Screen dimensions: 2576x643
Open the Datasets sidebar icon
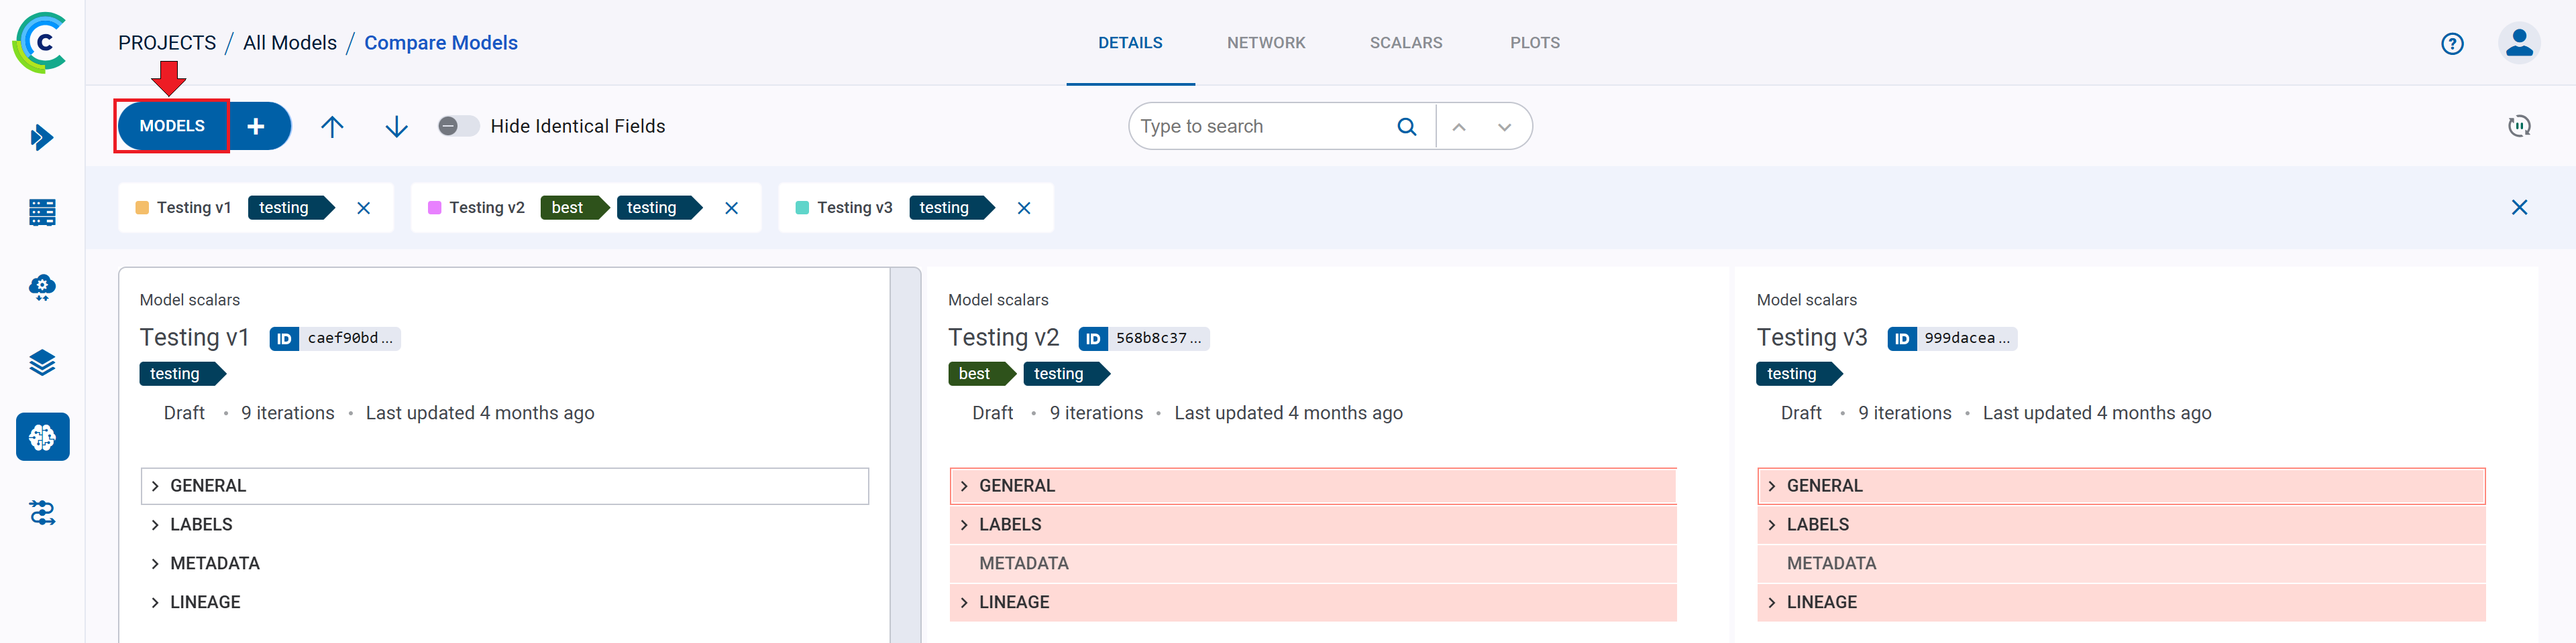click(42, 213)
